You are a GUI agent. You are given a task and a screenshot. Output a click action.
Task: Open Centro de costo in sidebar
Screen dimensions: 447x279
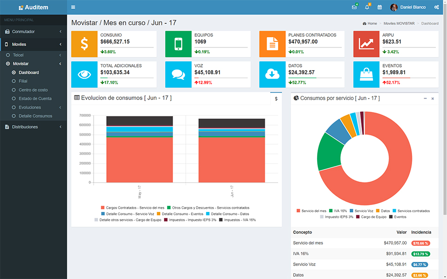coord(34,90)
